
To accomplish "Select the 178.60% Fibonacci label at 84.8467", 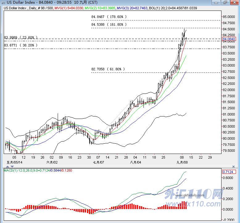I will click(x=109, y=17).
